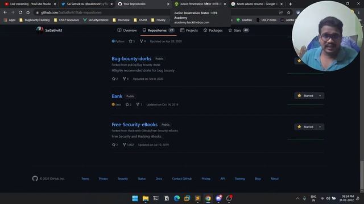
Task: Go back to previous page
Action: tap(5, 12)
